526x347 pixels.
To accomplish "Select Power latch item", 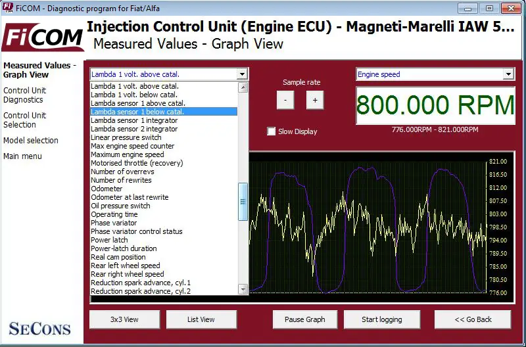I will (x=164, y=240).
